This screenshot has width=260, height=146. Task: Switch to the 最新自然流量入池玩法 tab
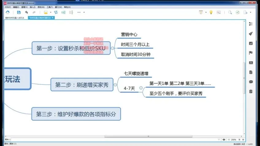(x=15, y=18)
